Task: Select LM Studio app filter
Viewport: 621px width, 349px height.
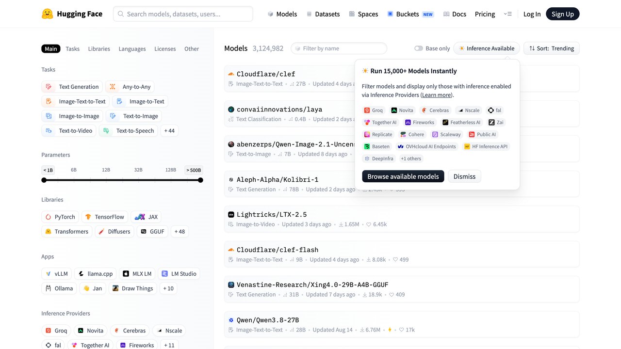Action: click(x=179, y=274)
